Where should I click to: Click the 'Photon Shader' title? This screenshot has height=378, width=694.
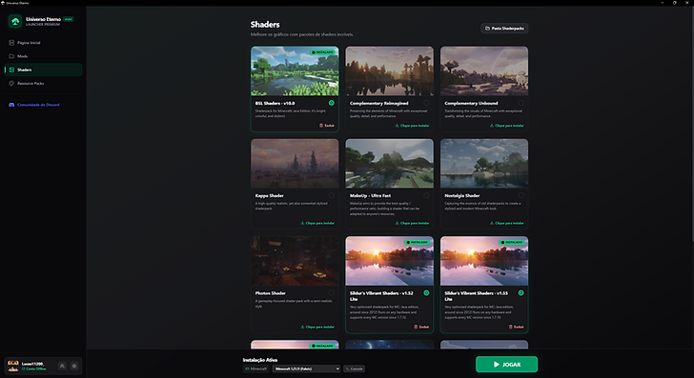point(271,293)
